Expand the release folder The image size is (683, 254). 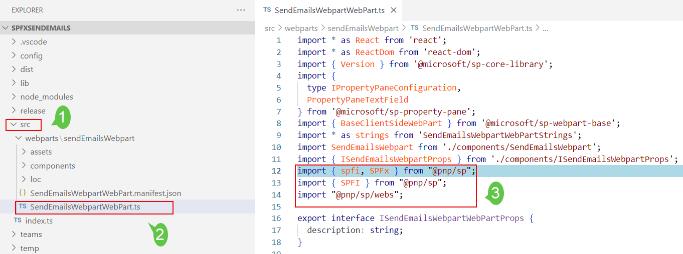[x=14, y=110]
